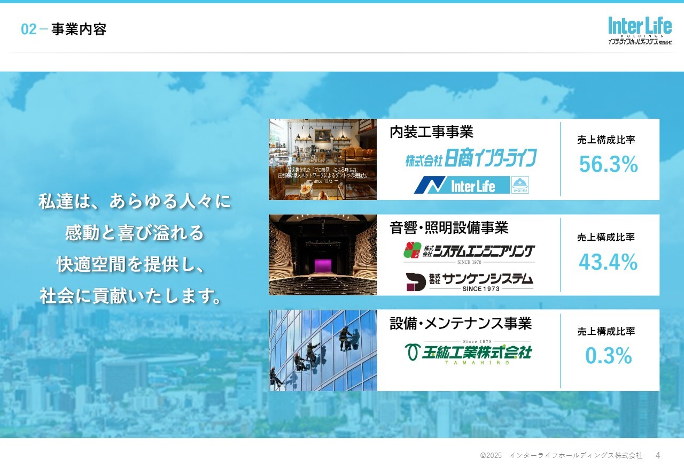Click the mission statement text on the left
This screenshot has width=684, height=474.
(135, 249)
